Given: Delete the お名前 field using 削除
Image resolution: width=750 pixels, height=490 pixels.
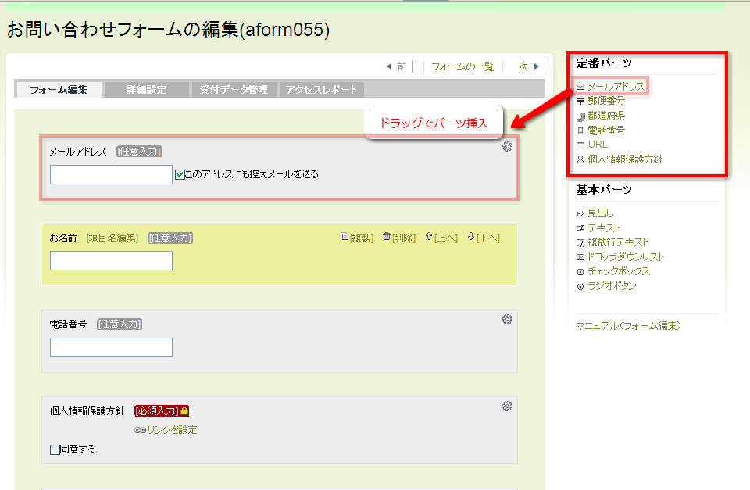Looking at the screenshot, I should coord(398,238).
